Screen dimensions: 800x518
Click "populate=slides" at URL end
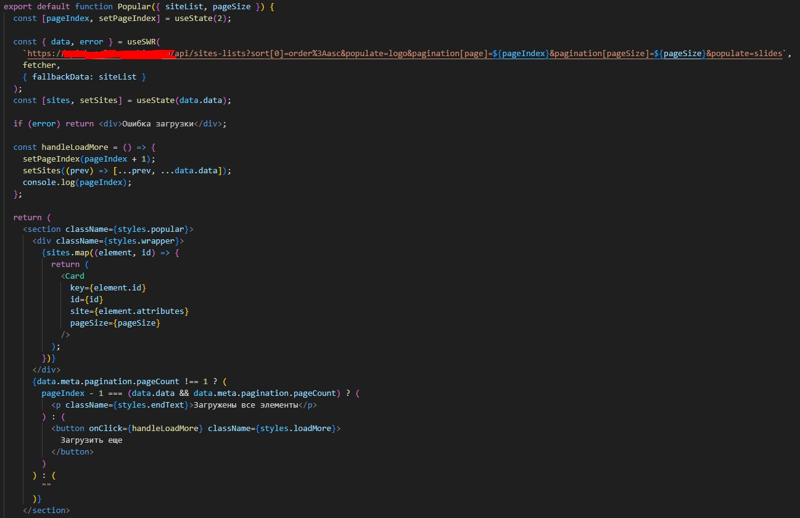[747, 54]
